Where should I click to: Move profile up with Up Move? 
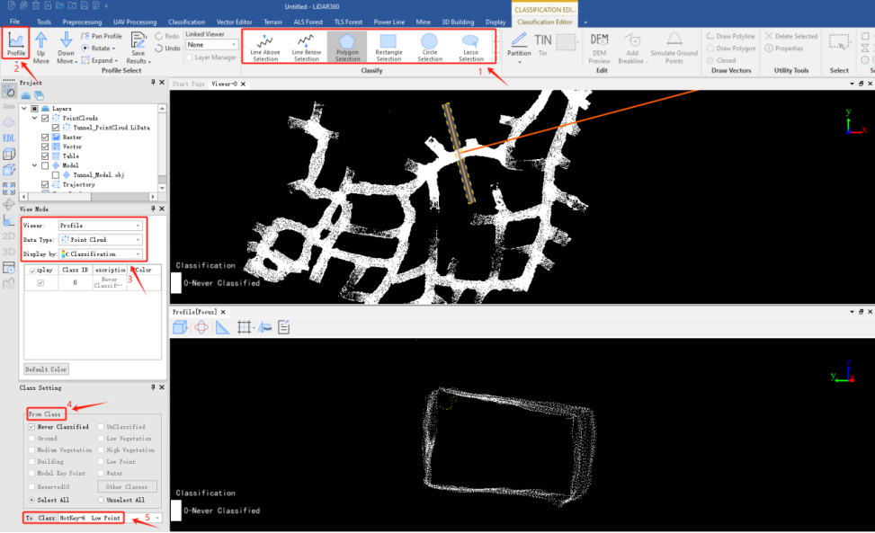pos(41,47)
